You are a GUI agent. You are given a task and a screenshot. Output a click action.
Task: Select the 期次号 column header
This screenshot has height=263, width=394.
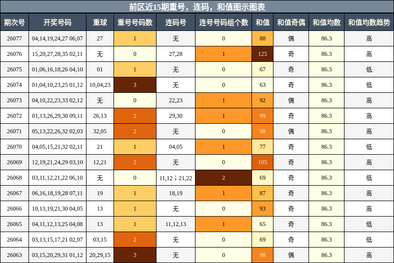tap(14, 22)
